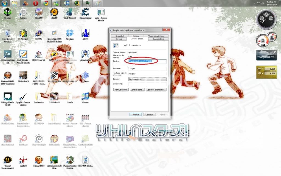This screenshot has width=281, height=176.
Task: Click the Tecla de método abreviado field
Action: (x=147, y=74)
